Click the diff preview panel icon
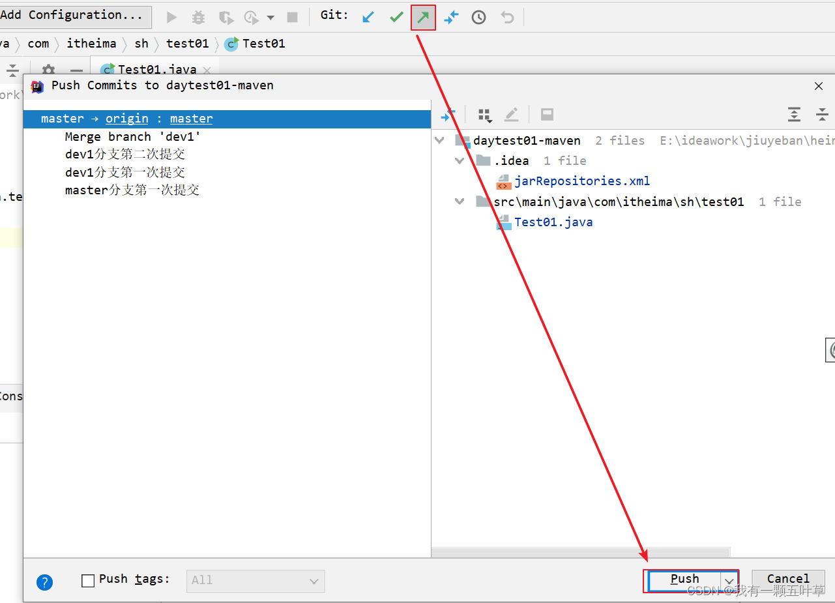Screen dimensions: 835x603 pyautogui.click(x=548, y=115)
